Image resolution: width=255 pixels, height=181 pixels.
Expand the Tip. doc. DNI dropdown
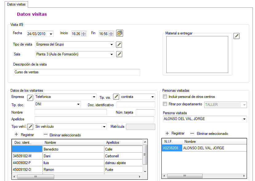78,104
